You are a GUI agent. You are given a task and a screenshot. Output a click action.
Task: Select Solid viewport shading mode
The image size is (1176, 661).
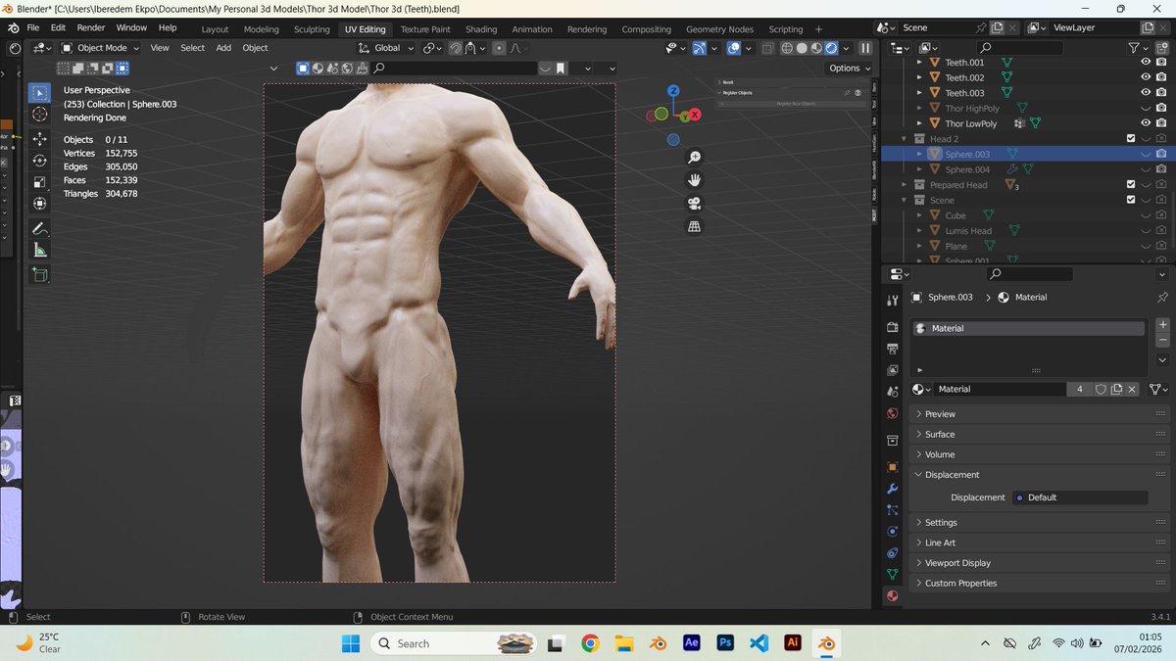802,47
